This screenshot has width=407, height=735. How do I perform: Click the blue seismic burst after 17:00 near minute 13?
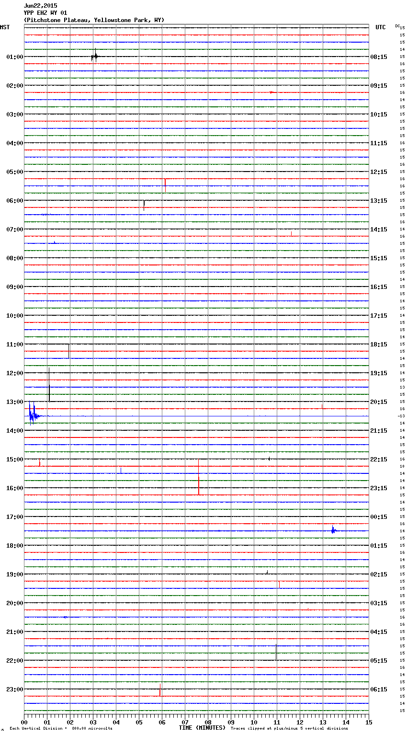click(x=333, y=530)
